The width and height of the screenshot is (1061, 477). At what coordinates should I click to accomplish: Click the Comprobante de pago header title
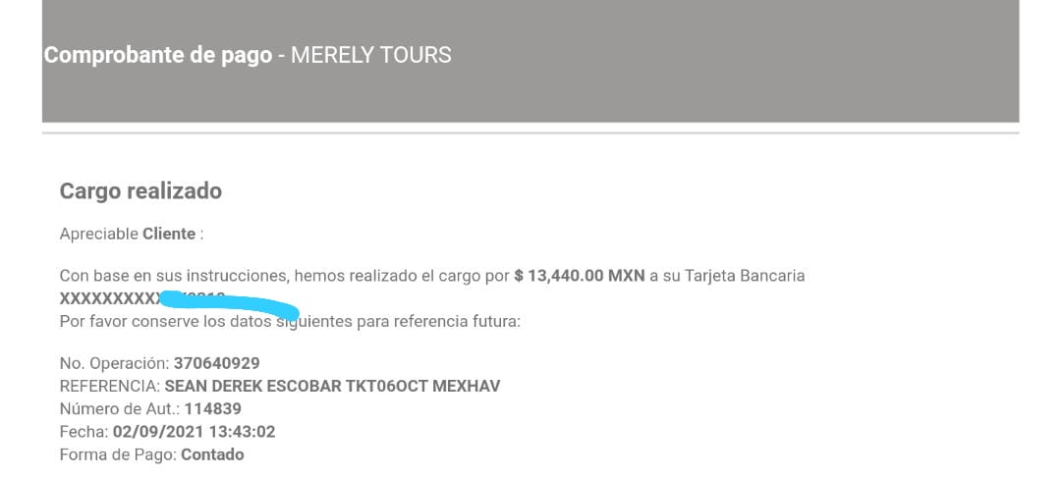[157, 55]
